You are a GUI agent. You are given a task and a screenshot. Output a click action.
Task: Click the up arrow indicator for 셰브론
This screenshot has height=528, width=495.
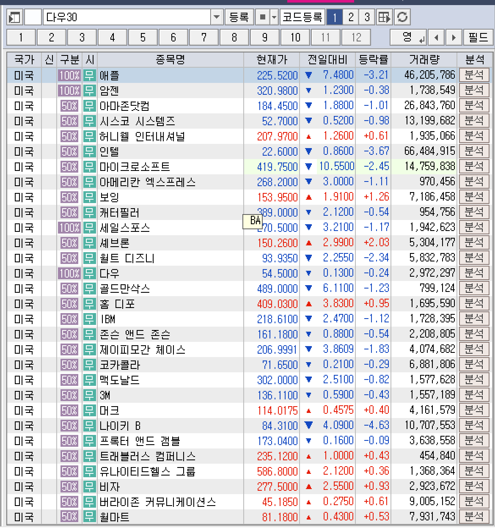(308, 243)
